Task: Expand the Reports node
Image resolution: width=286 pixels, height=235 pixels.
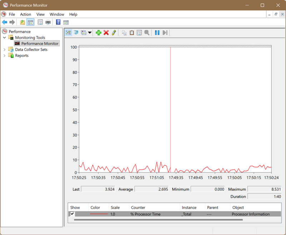Action: pos(4,55)
